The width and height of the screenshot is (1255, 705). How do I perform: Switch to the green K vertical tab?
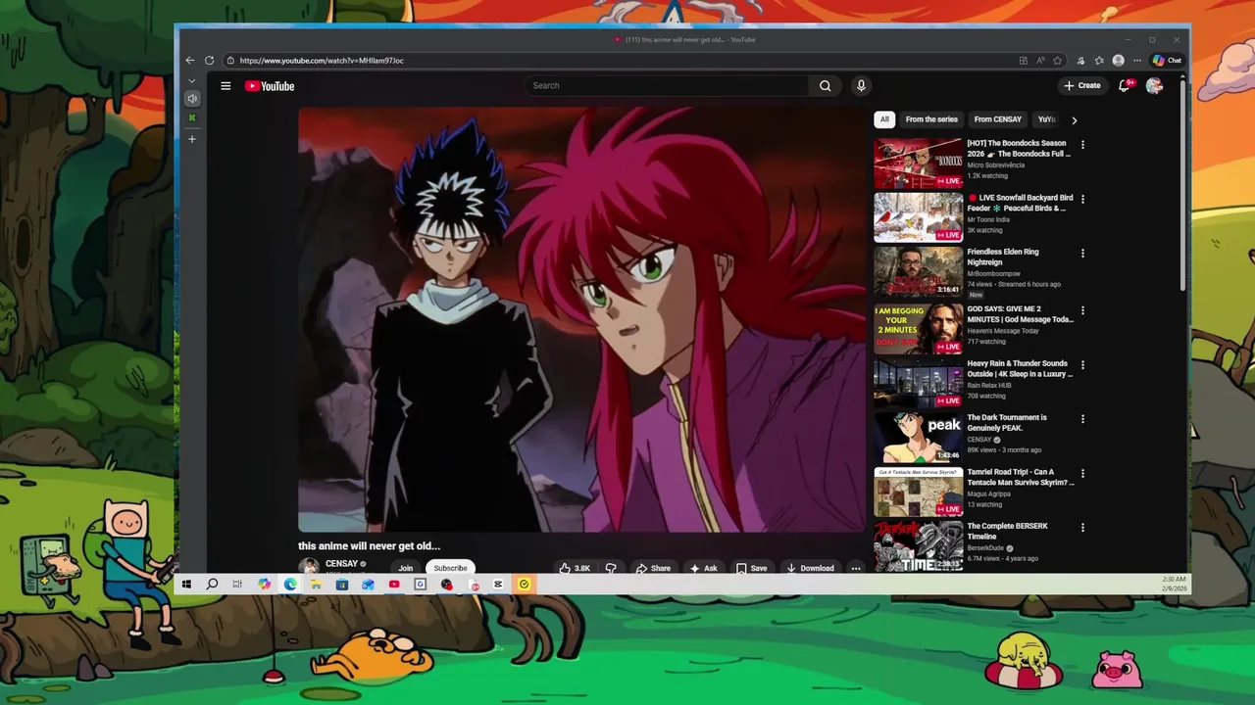(192, 118)
